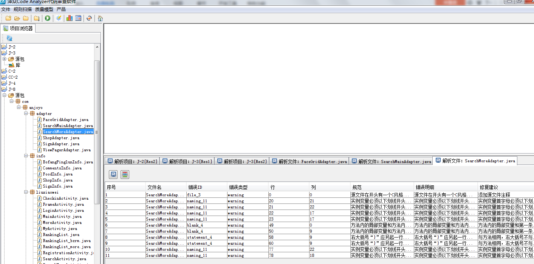The width and height of the screenshot is (534, 264).
Task: Open the gear settings editor icon
Action: point(59,18)
